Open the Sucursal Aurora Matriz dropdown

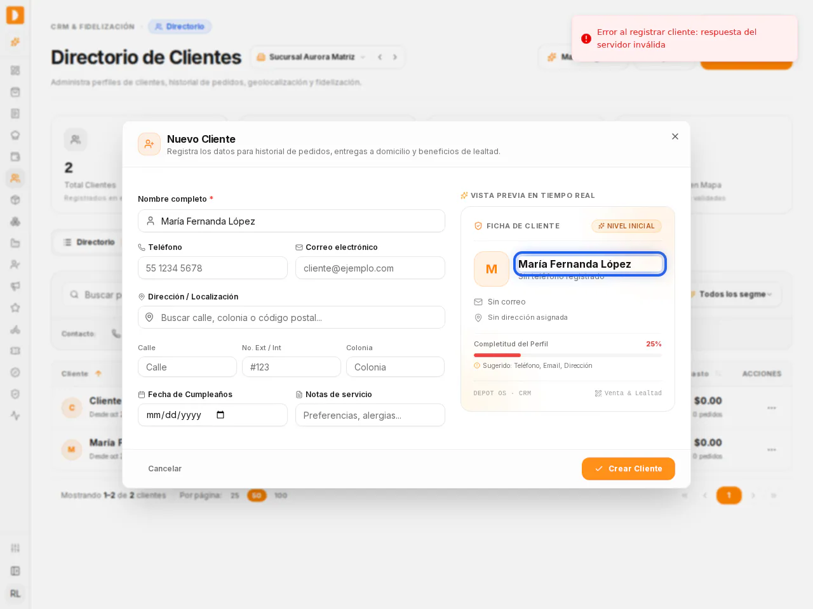point(311,57)
